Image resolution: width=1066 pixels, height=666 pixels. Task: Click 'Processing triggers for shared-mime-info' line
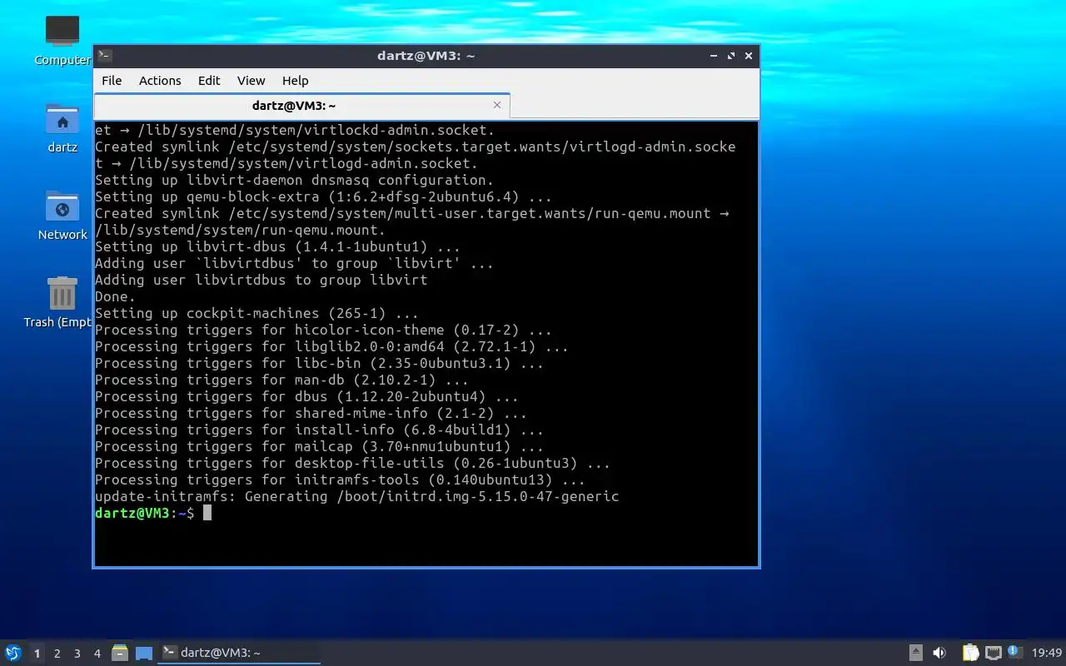(x=311, y=413)
